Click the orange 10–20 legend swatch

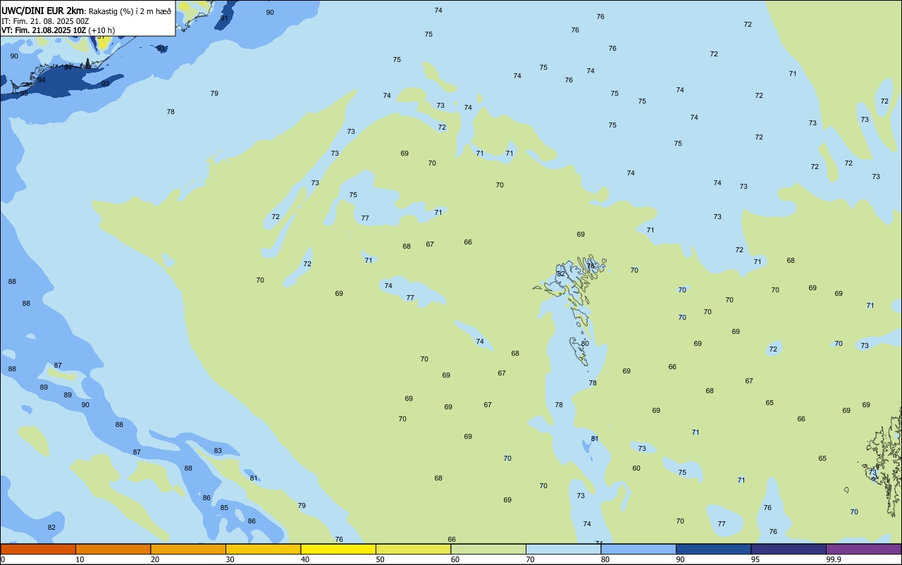(113, 549)
